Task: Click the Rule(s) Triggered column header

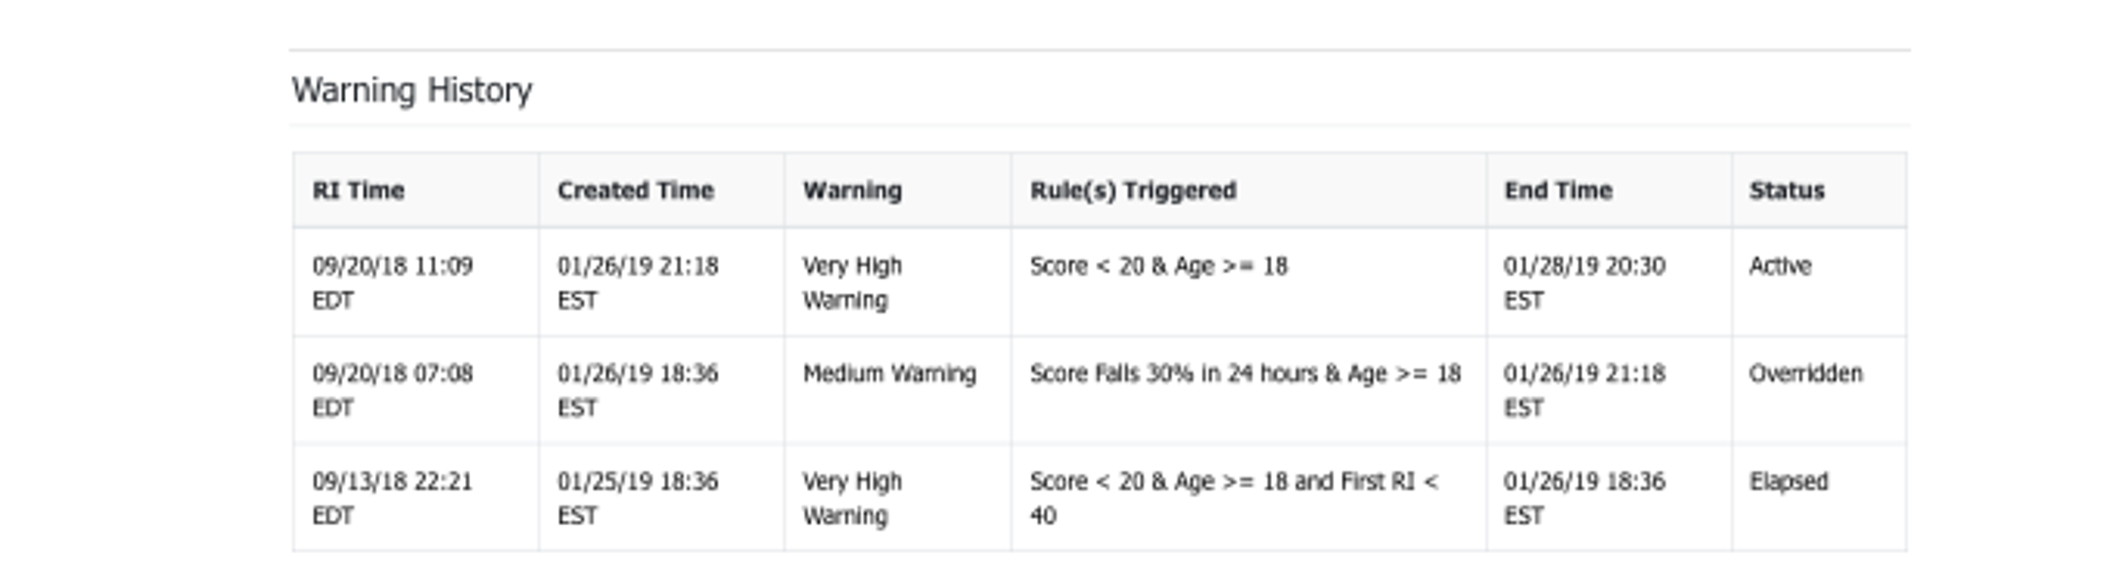Action: coord(1133,190)
